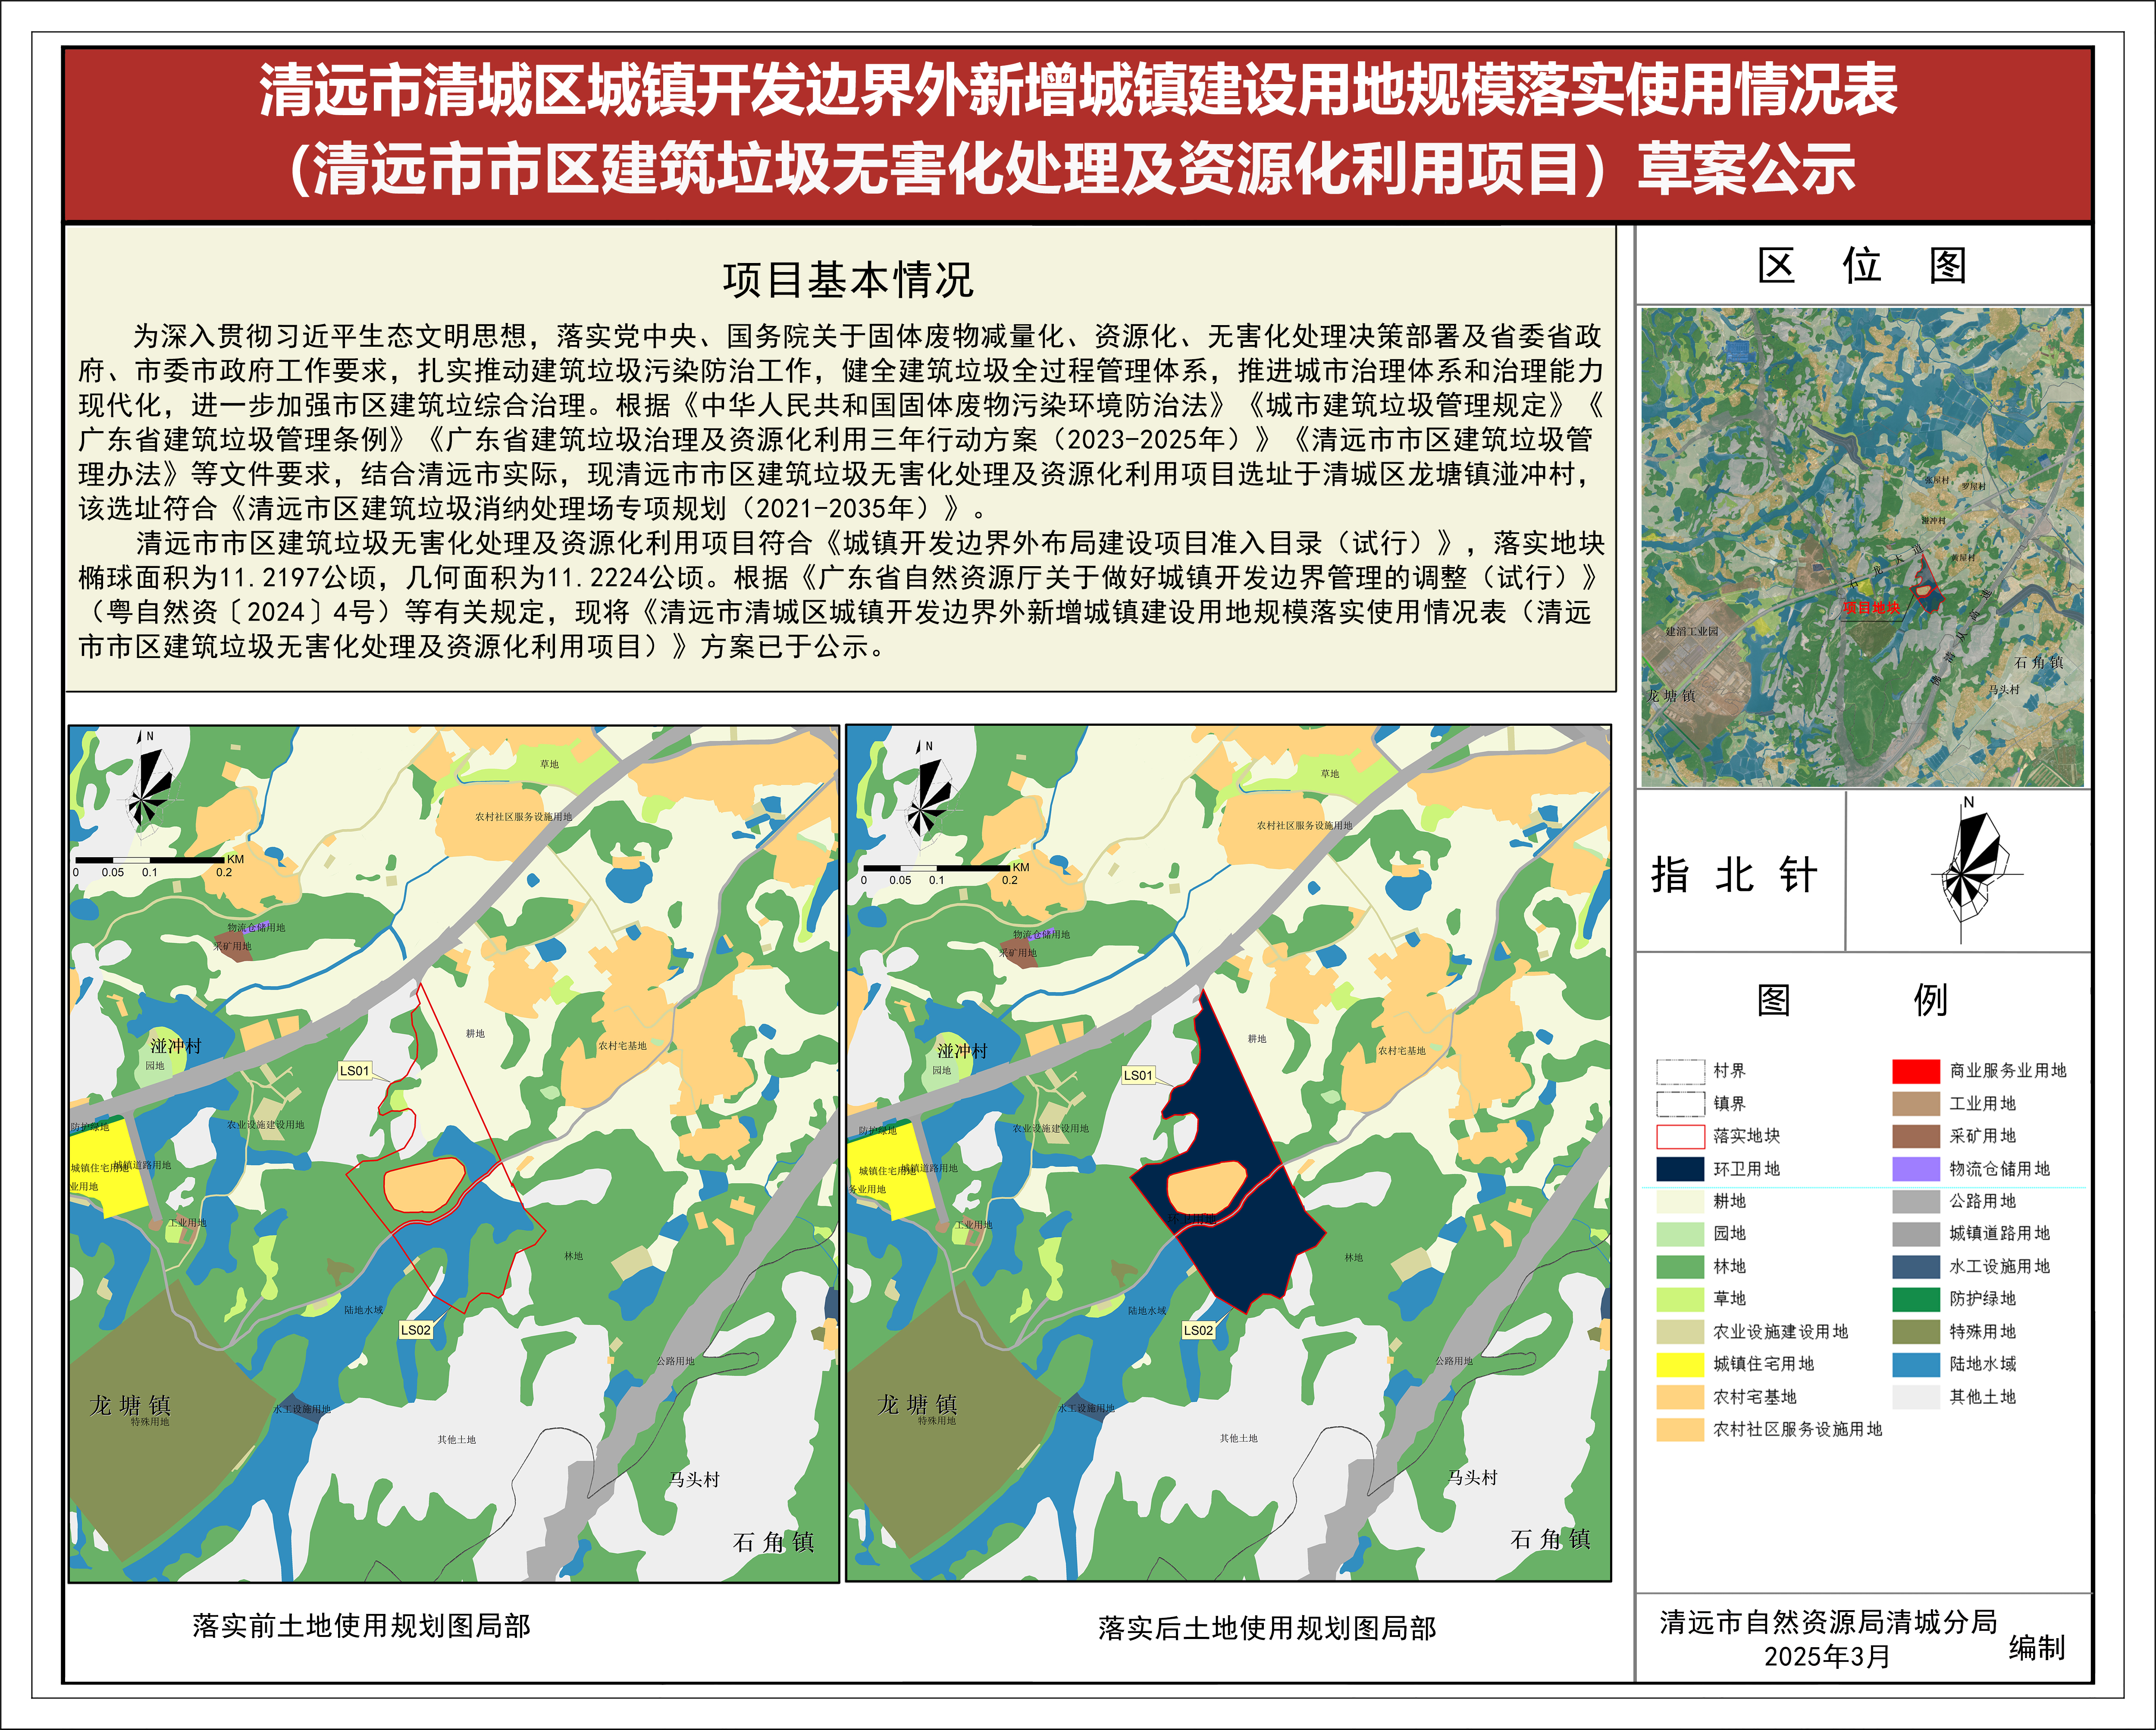Click the 项目基本情况 heading

pos(848,280)
